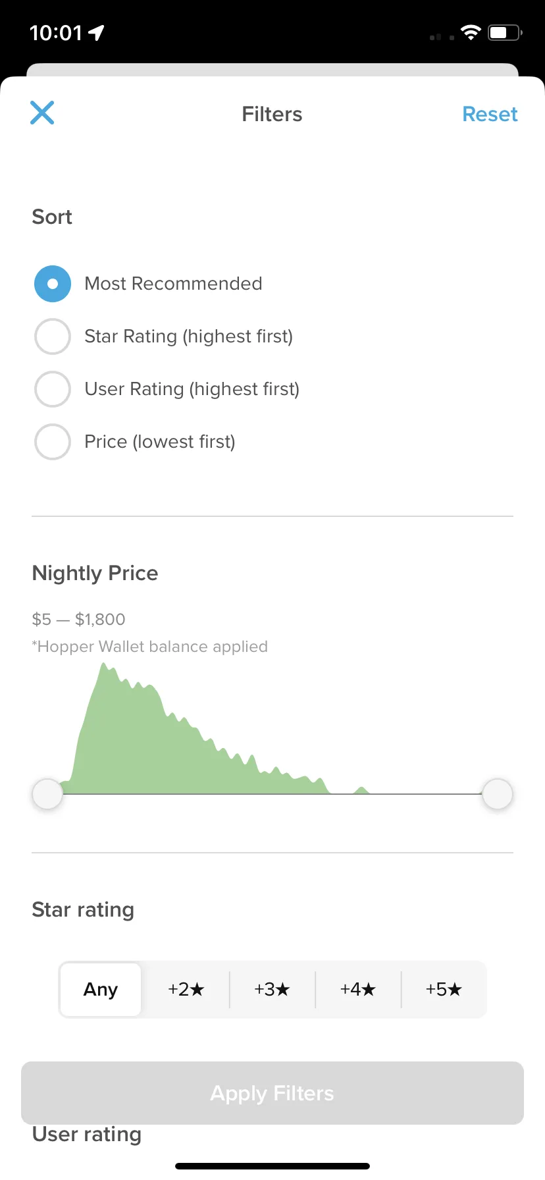Filter by +5 star rating

pos(444,989)
